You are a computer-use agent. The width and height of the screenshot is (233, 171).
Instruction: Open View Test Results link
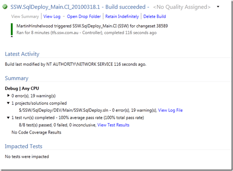(x=114, y=125)
